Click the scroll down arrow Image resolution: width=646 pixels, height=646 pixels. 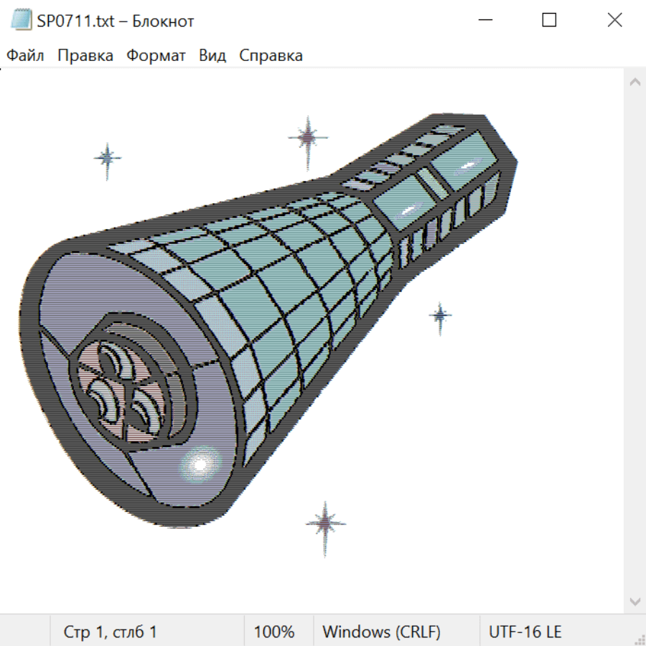(635, 601)
